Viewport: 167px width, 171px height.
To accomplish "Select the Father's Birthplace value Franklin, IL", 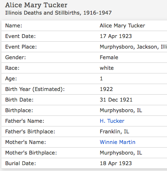I will point(115,132).
